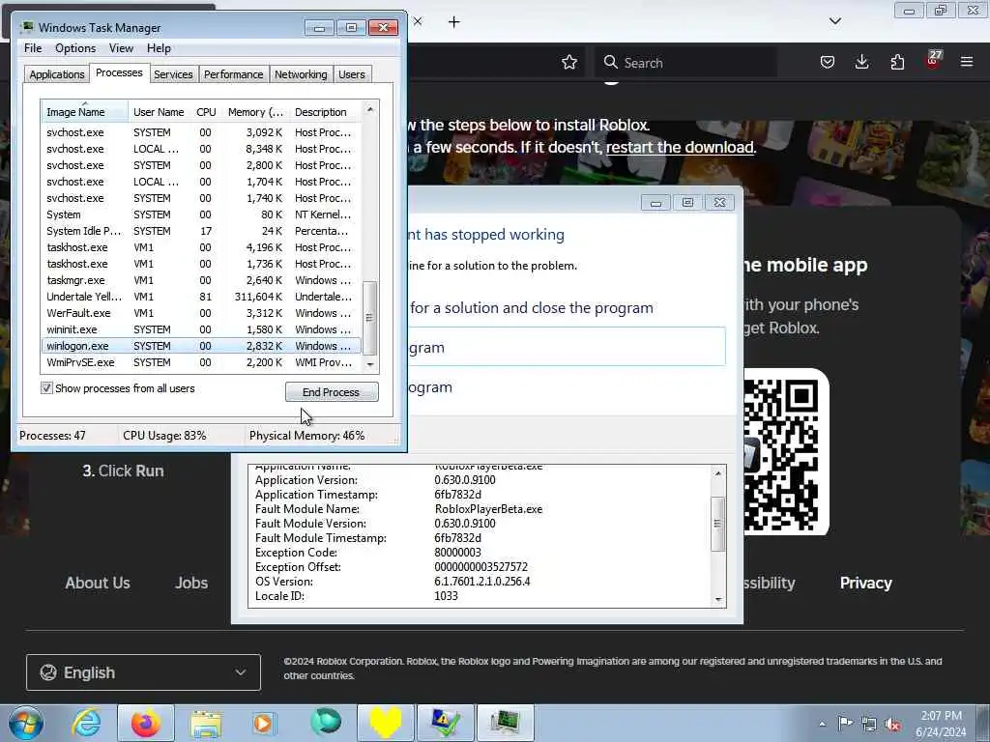Select the WerFault.exe process
The image size is (990, 742).
pos(201,313)
